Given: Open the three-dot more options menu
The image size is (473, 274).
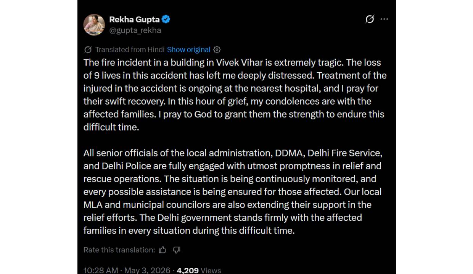Looking at the screenshot, I should tap(384, 19).
